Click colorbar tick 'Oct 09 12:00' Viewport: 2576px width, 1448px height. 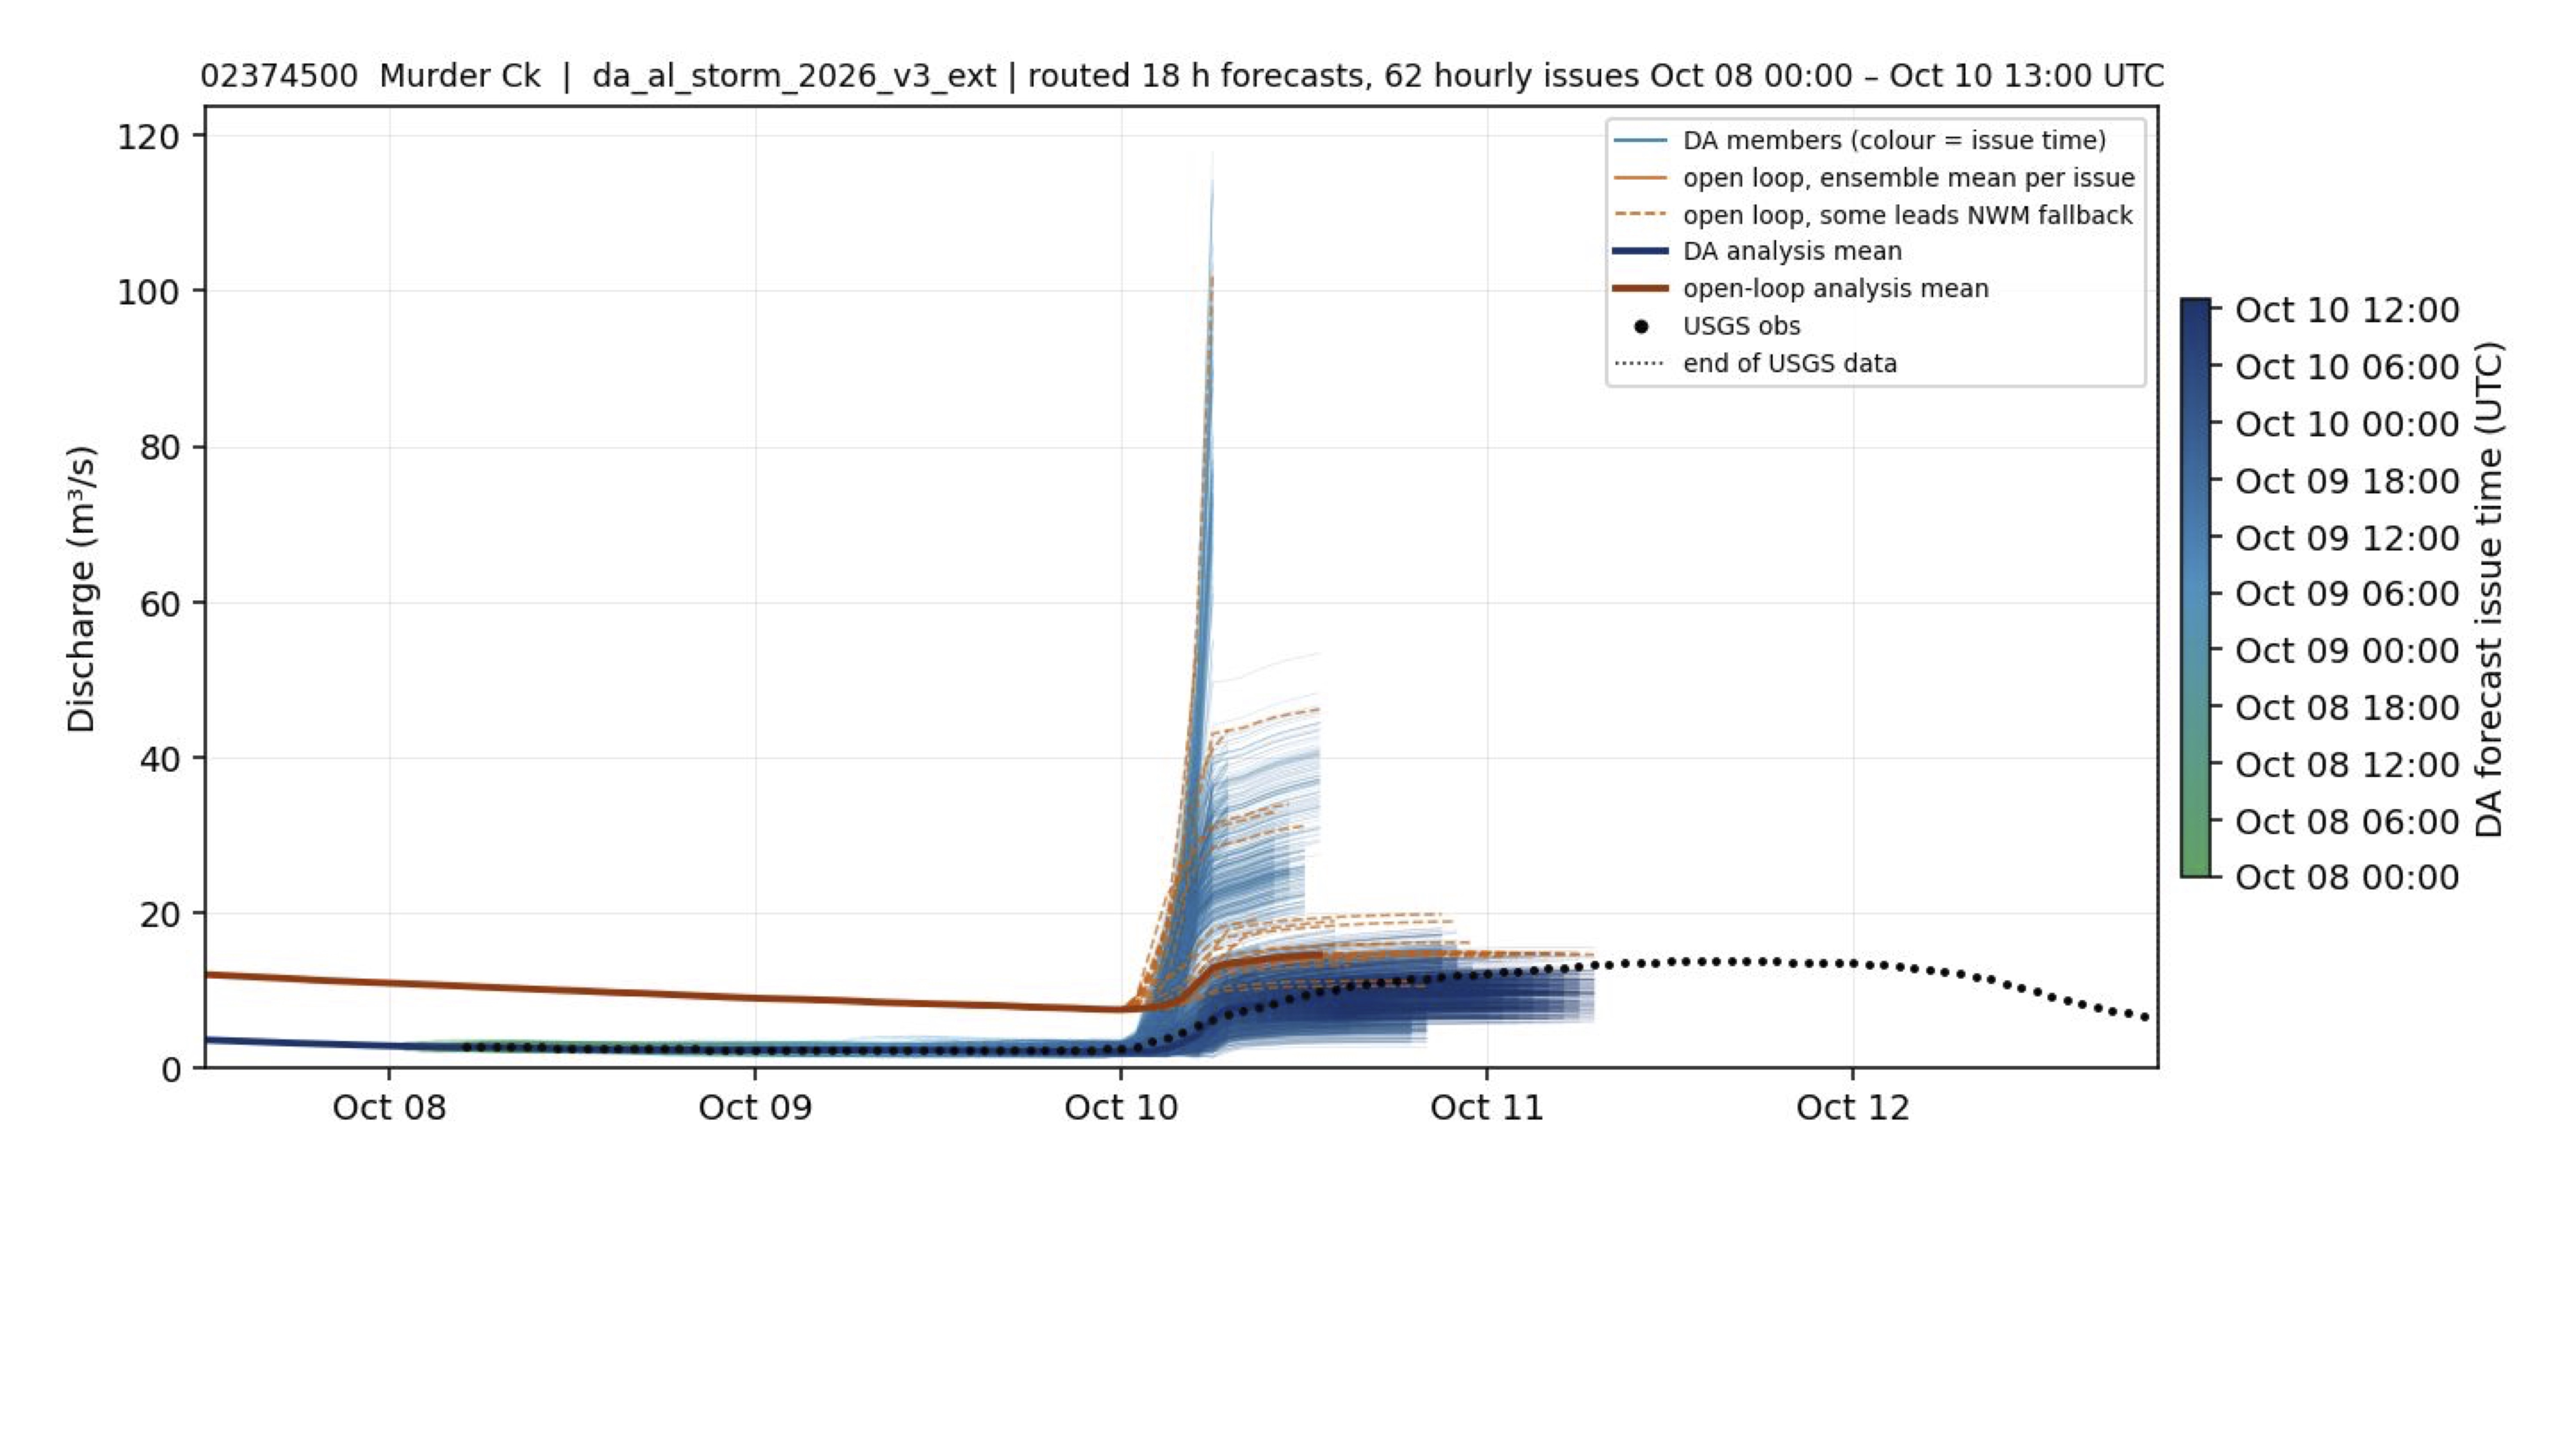(x=2347, y=538)
